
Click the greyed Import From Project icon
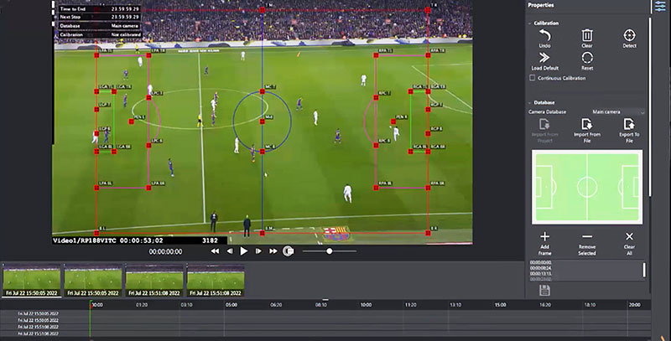(x=544, y=124)
